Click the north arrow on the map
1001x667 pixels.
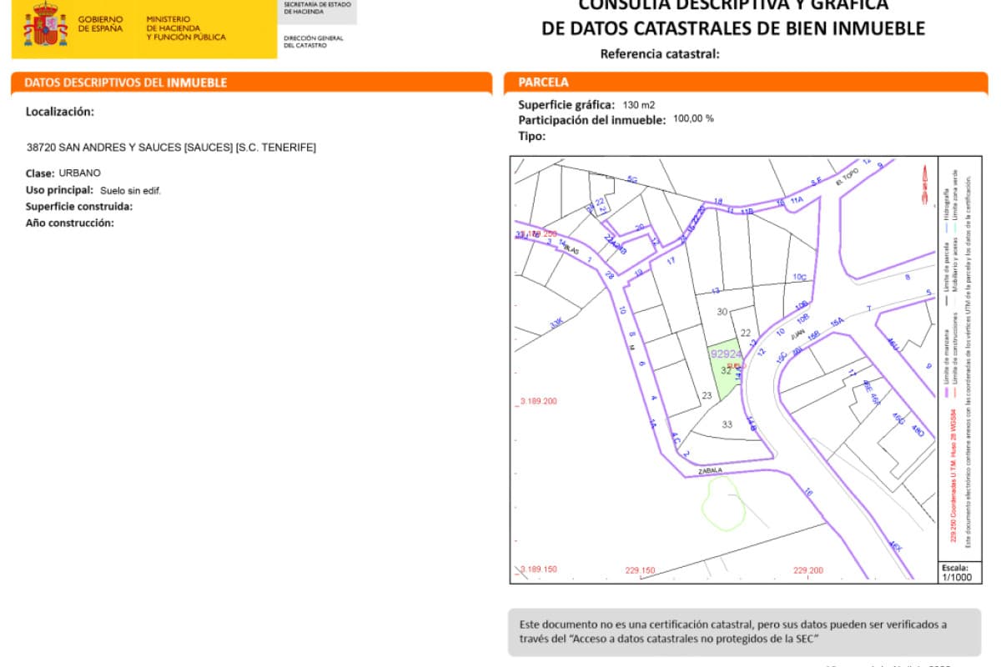click(x=924, y=184)
